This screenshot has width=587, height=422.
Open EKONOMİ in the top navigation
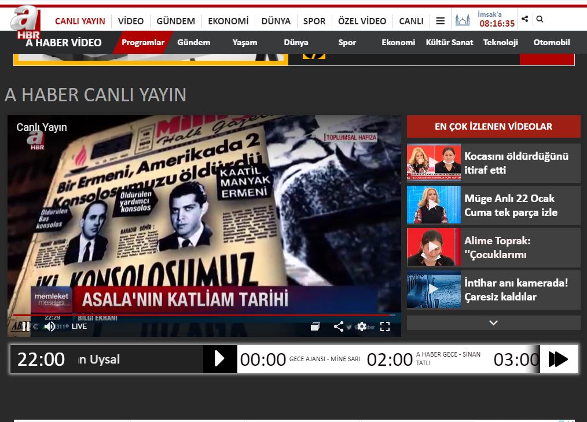tap(228, 21)
